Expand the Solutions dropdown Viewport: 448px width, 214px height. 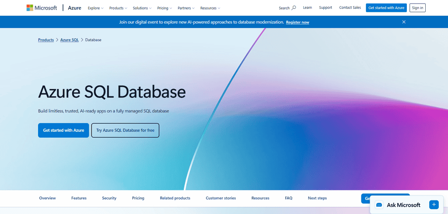pos(142,8)
